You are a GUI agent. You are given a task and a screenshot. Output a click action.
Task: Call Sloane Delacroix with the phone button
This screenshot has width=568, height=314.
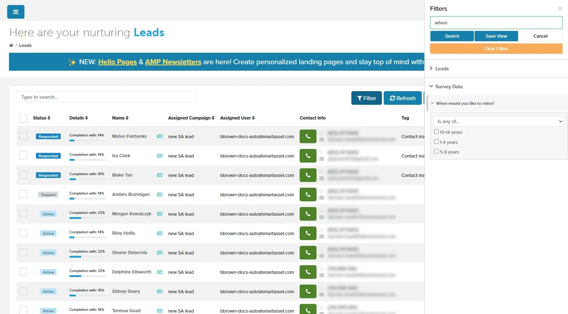[308, 253]
